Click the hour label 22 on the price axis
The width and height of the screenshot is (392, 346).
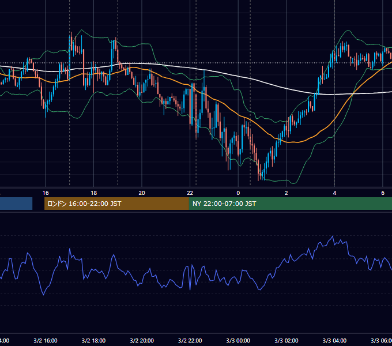[x=190, y=193]
